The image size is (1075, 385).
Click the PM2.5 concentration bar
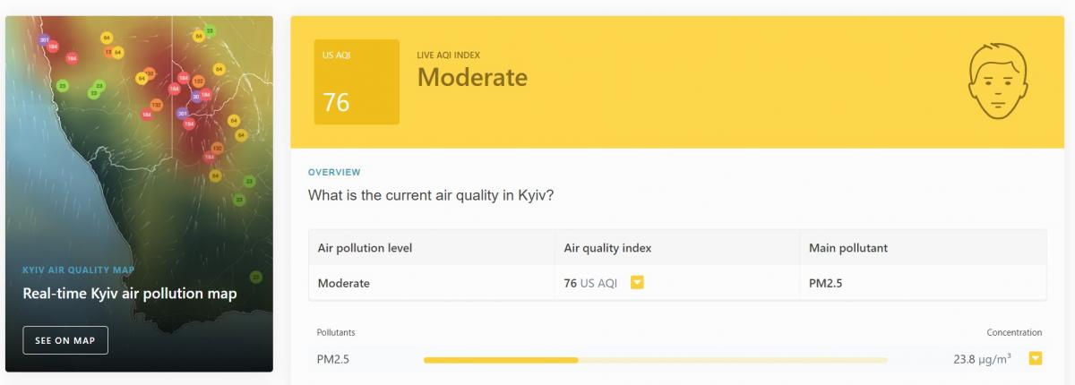coord(656,360)
